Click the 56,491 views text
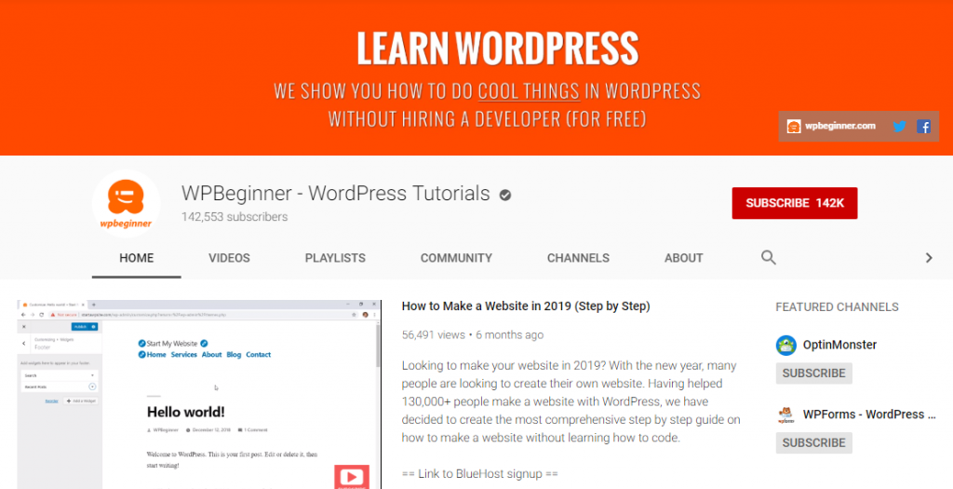953x489 pixels. 434,335
